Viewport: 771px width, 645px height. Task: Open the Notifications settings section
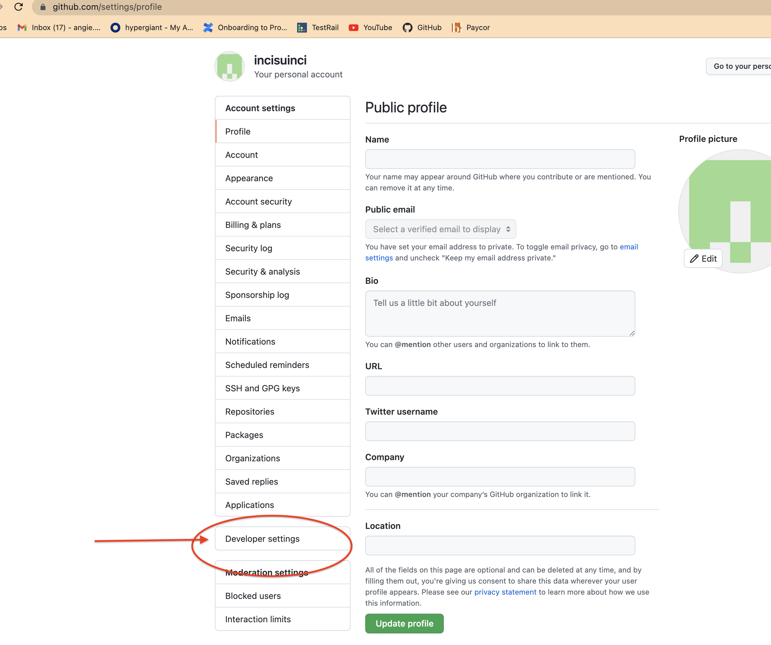[x=250, y=341]
